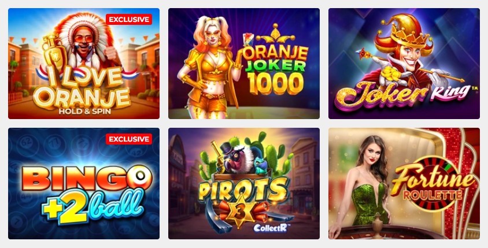Click the parrot with top hat in Pirots
488x248 pixels.
click(x=235, y=158)
